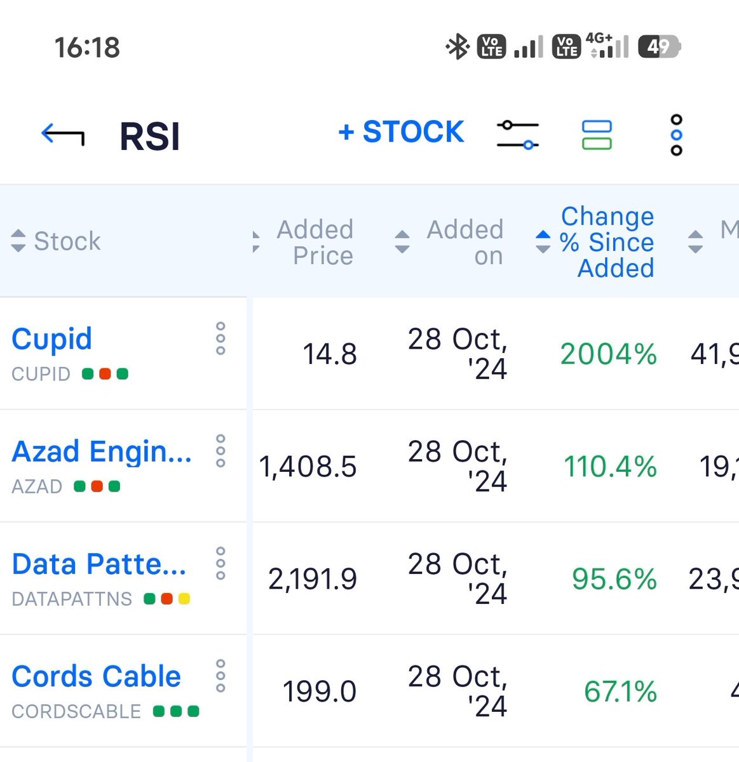Viewport: 739px width, 762px height.
Task: Open the top-right three-dot menu
Action: 676,135
